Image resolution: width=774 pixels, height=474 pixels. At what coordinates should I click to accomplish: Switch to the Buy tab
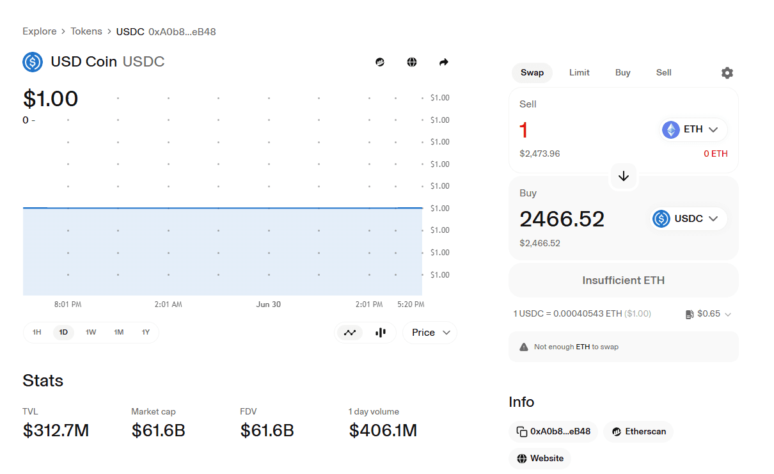623,73
